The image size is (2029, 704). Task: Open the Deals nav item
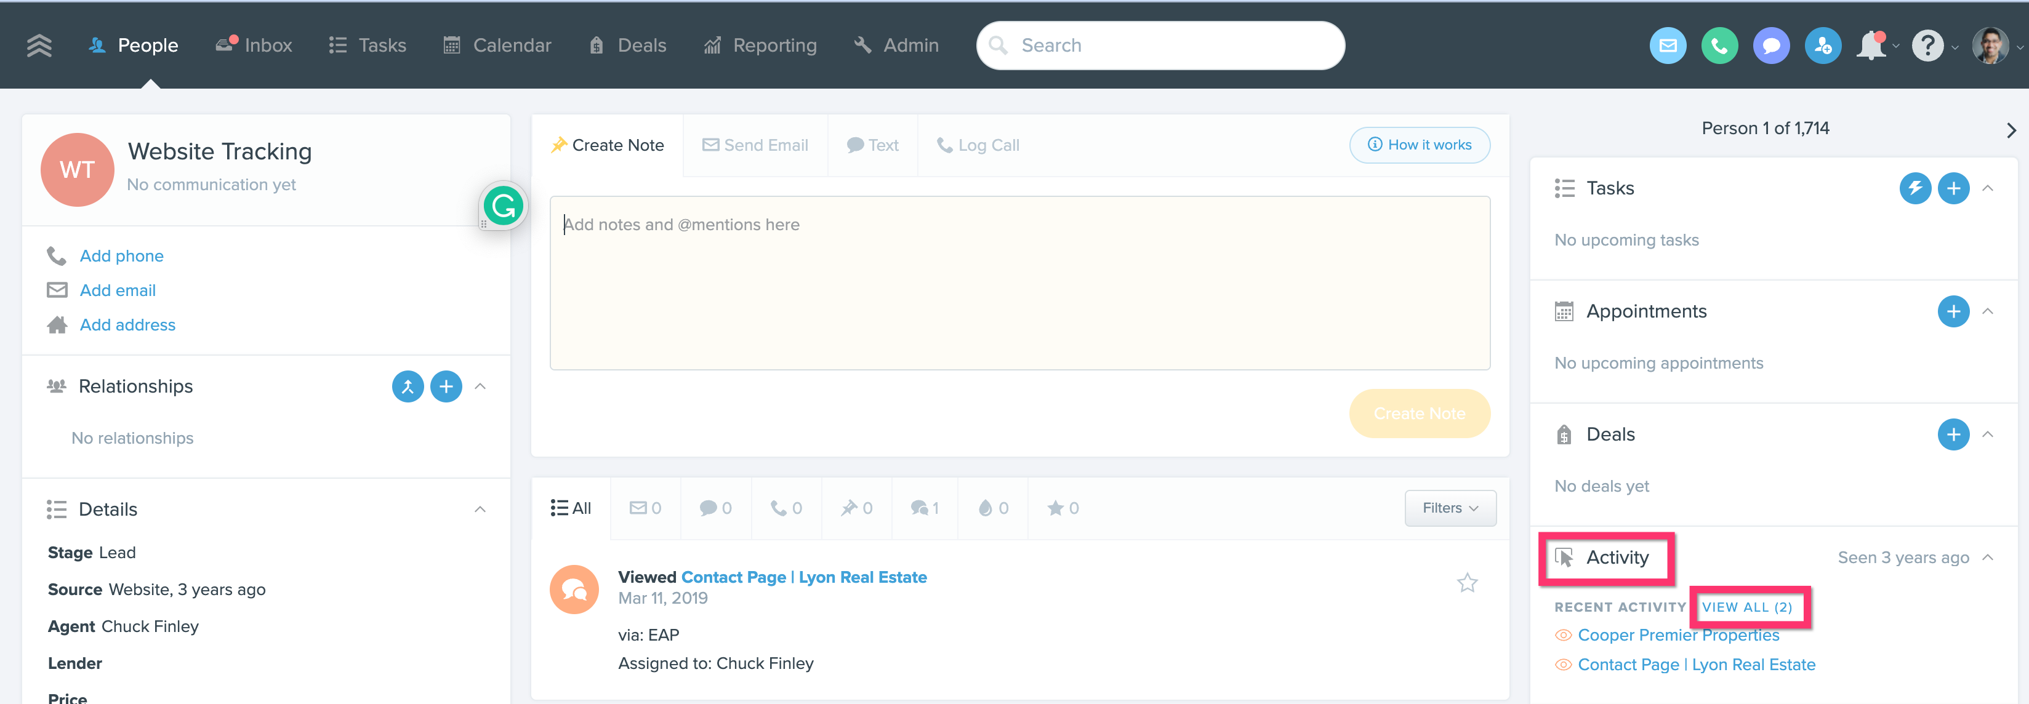point(627,46)
